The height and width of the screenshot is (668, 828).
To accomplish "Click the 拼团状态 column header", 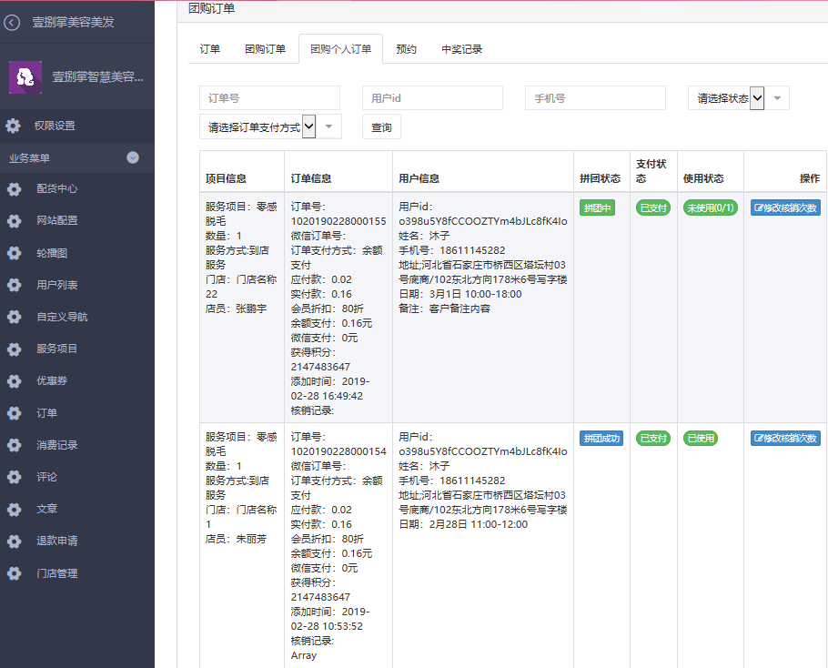I will 600,178.
